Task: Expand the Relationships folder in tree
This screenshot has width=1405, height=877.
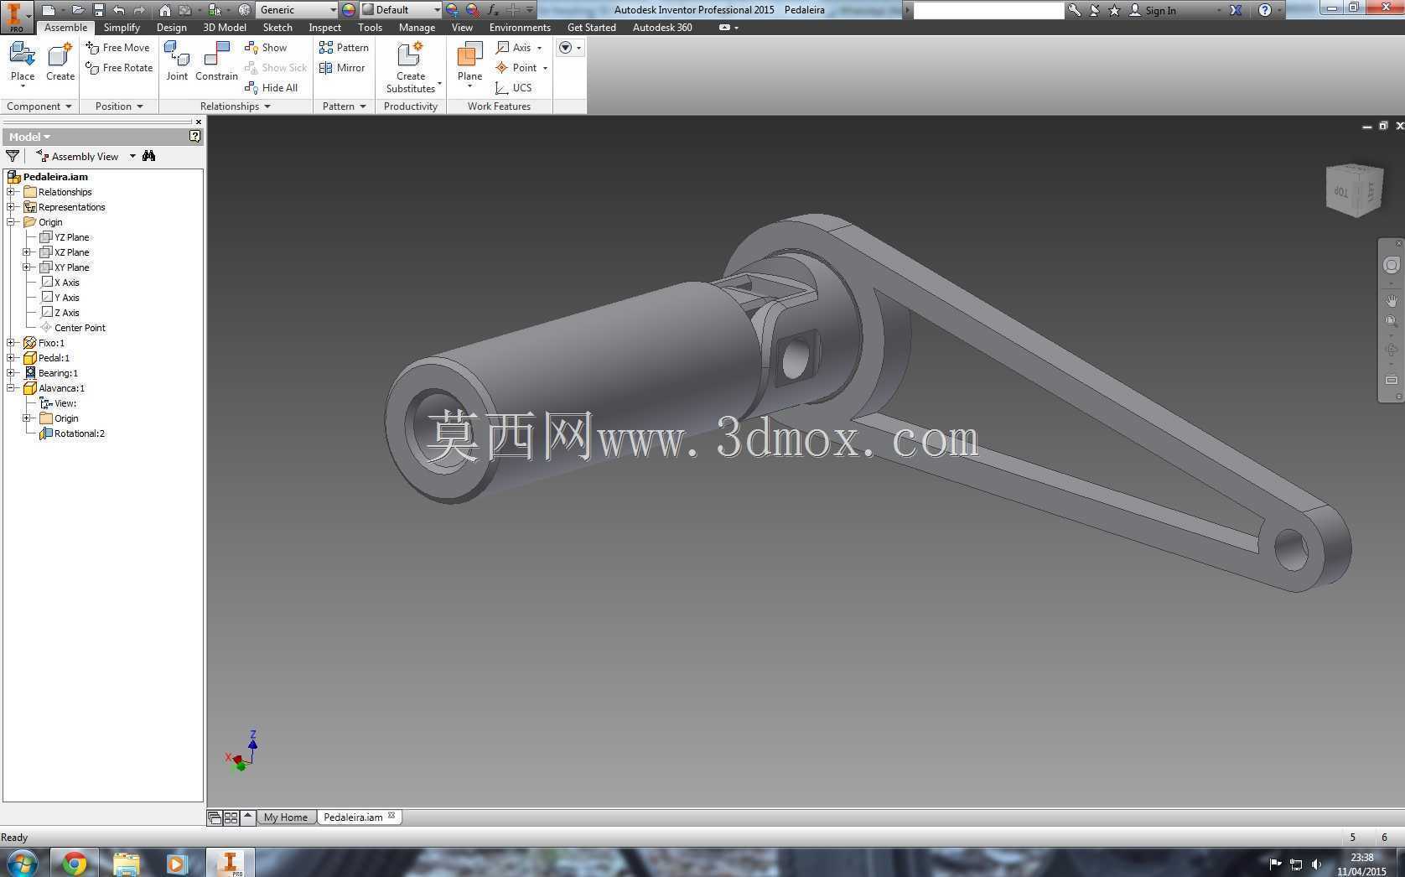Action: [x=12, y=192]
